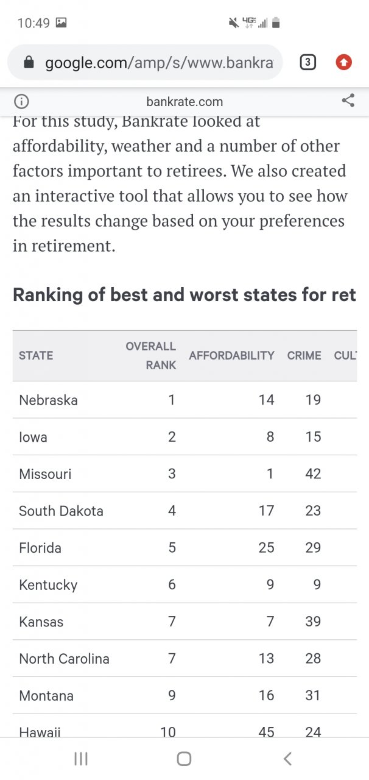This screenshot has width=369, height=780.
Task: Tap the picture notification icon in status bar
Action: 61,23
